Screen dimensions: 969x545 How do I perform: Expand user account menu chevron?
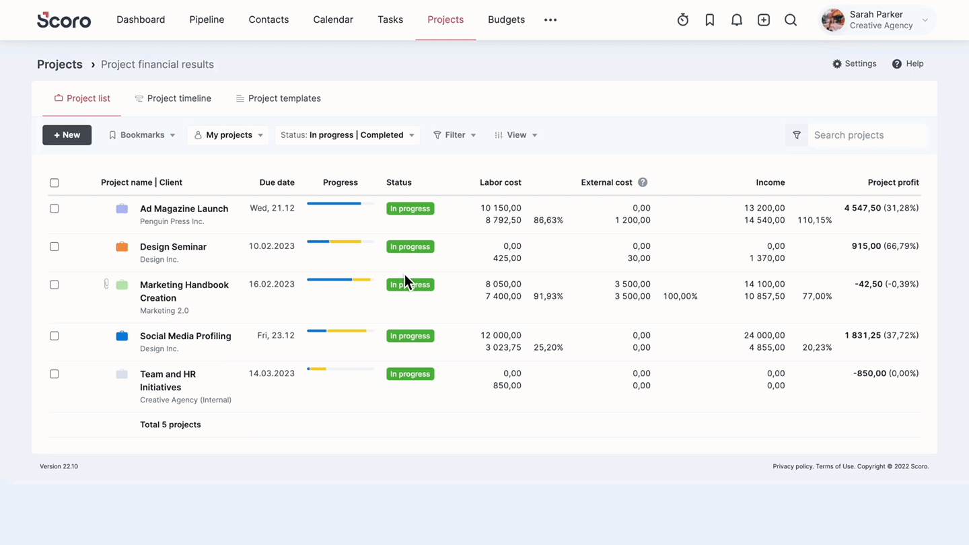tap(925, 20)
